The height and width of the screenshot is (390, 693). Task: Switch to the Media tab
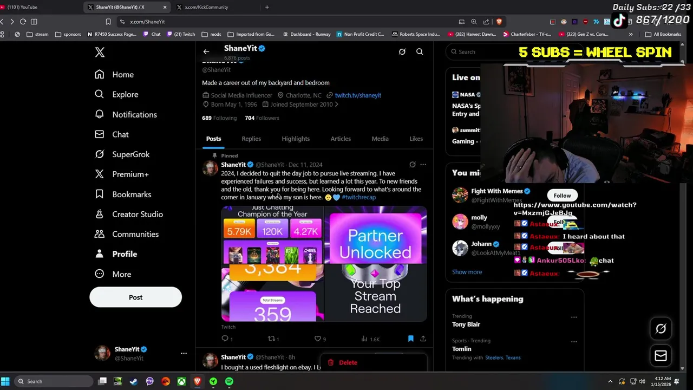click(x=380, y=139)
